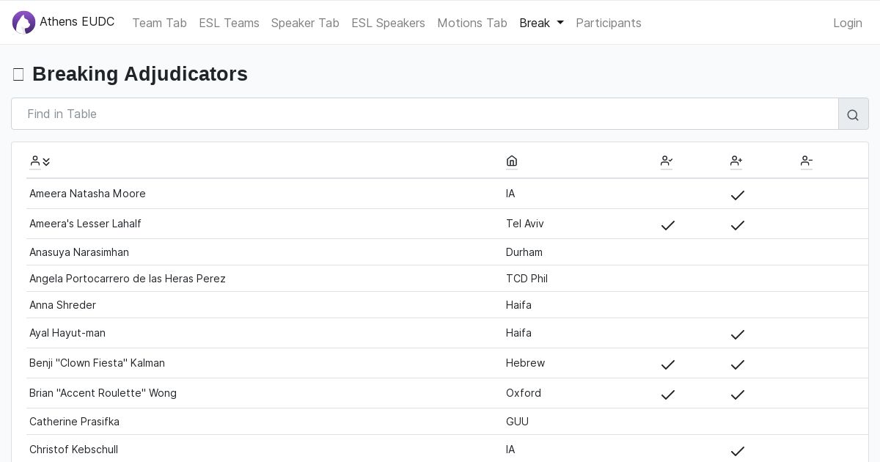880x462 pixels.
Task: Click person-check checkmark for Ameera's Lesser Lahalf
Action: pyautogui.click(x=668, y=225)
